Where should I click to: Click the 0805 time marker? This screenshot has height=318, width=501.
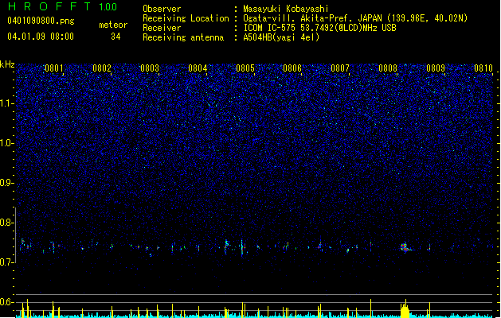(245, 68)
